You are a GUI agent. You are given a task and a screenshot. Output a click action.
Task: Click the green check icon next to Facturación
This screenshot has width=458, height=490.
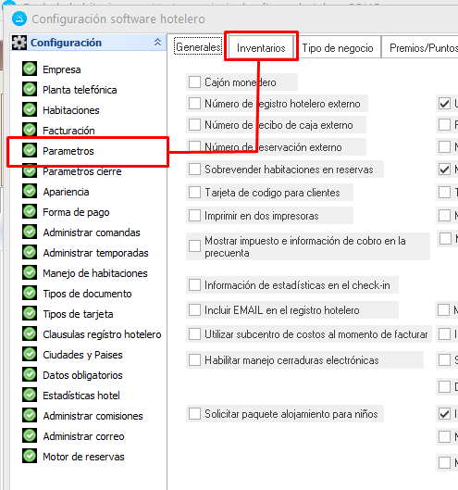click(x=30, y=130)
